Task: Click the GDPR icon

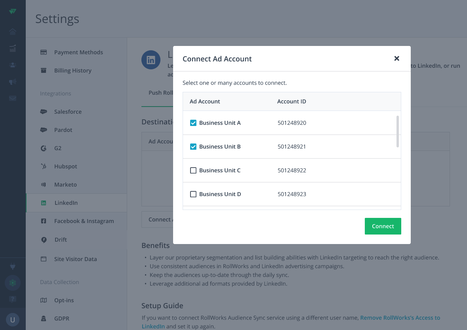Action: [x=44, y=319]
